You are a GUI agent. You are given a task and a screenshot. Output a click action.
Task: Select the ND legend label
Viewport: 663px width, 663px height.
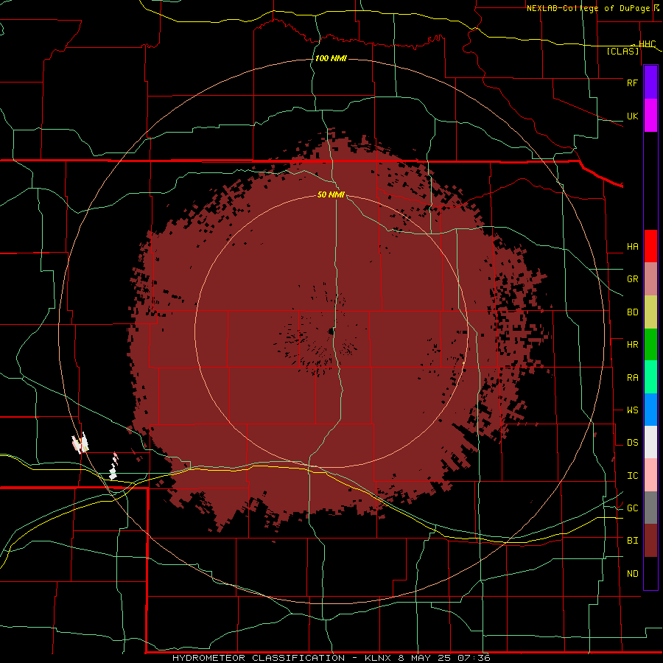point(632,574)
